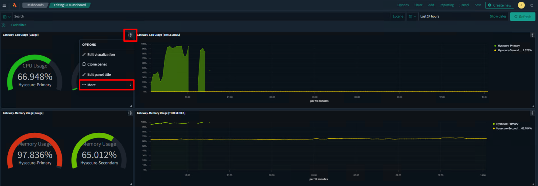Click the filter options icon beside Add filter
Viewport: 538px width, 186px height.
tap(4, 25)
